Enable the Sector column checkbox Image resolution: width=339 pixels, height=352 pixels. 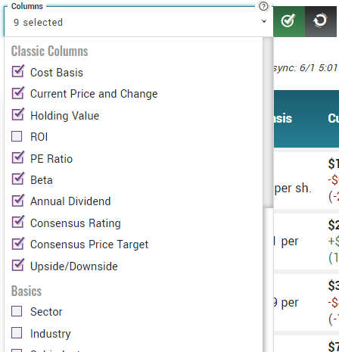17,311
